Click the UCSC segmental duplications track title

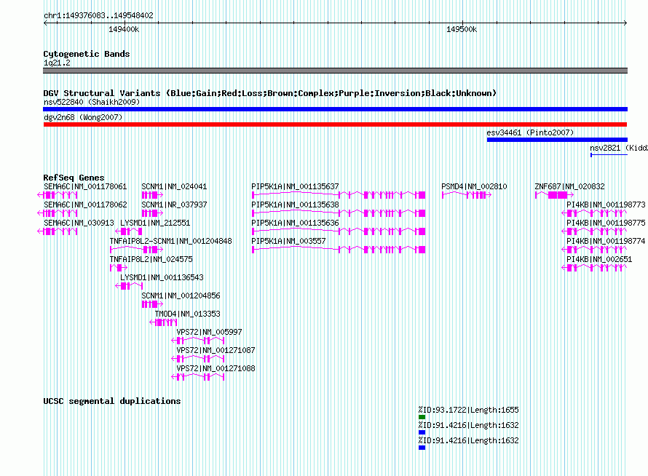112,401
